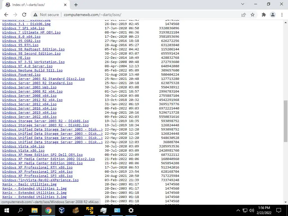Open Windows 95 OSR2.iso link

[x=21, y=41]
